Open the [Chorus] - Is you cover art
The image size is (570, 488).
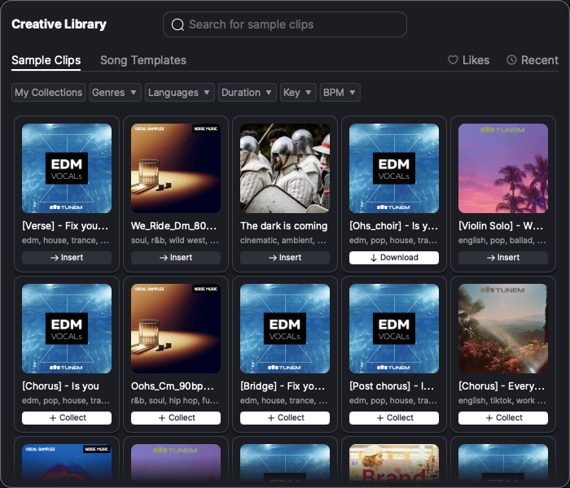pos(67,329)
